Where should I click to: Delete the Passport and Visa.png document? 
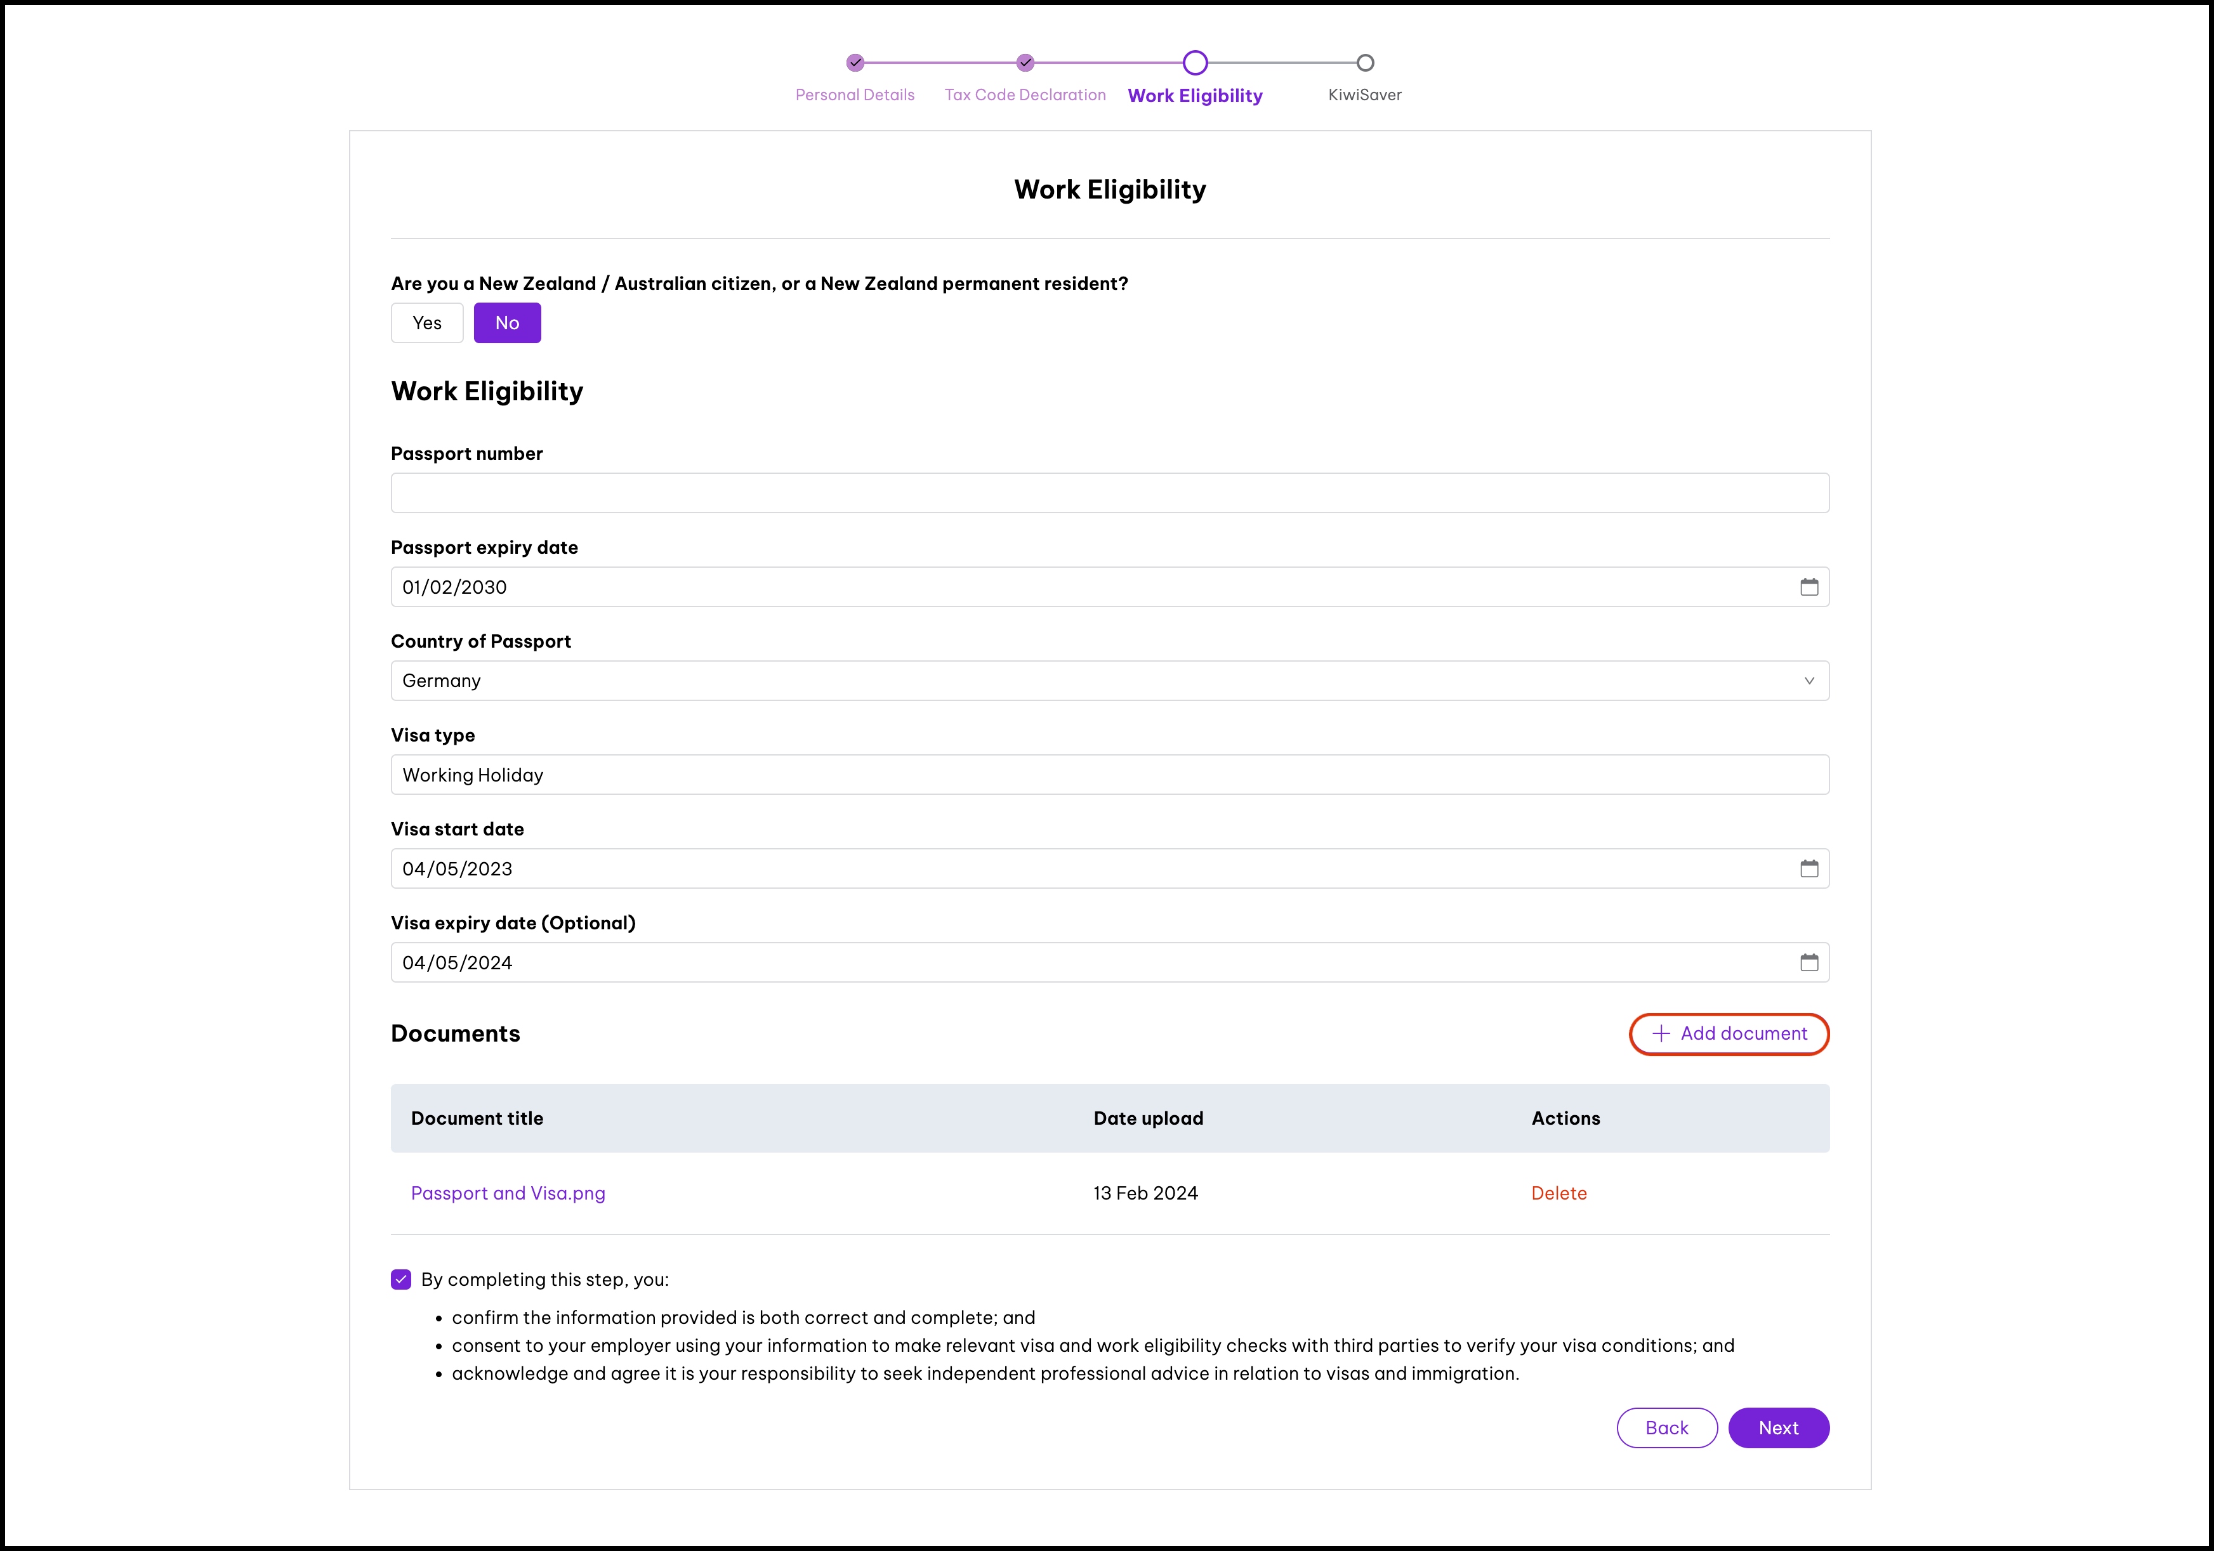coord(1558,1193)
